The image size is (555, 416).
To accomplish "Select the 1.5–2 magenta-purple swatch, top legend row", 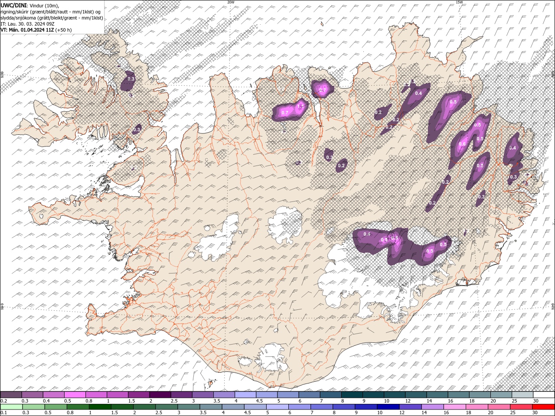I will point(139,395).
